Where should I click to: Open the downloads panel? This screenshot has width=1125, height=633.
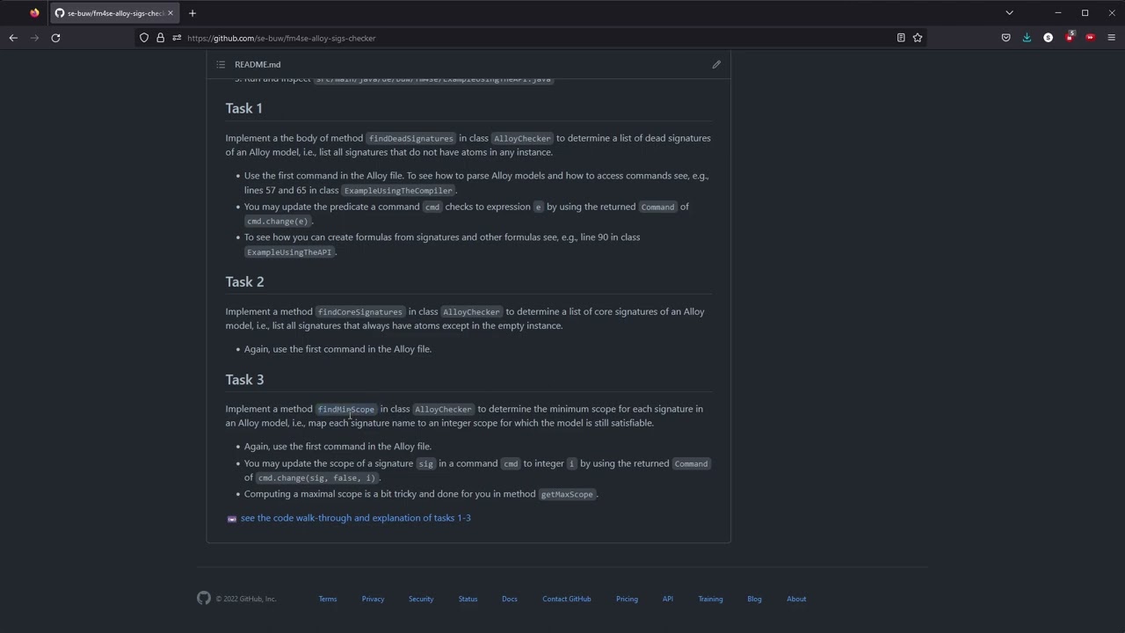1027,38
